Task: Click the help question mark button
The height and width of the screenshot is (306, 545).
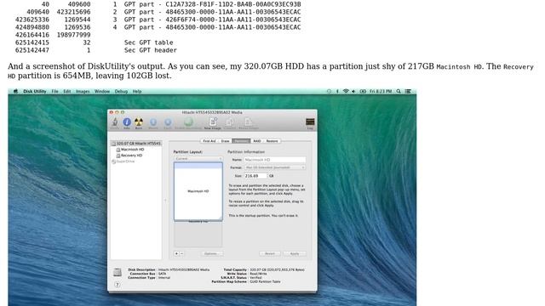Action: point(118,285)
